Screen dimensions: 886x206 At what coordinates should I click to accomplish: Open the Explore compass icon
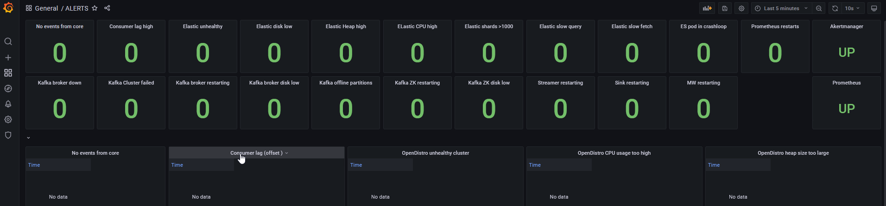[8, 89]
